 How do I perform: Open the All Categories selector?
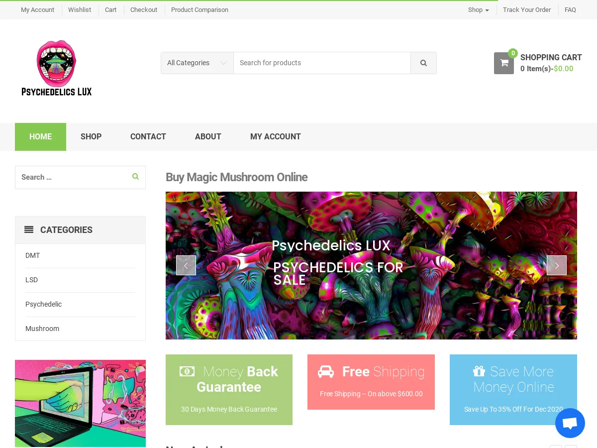[x=197, y=63]
